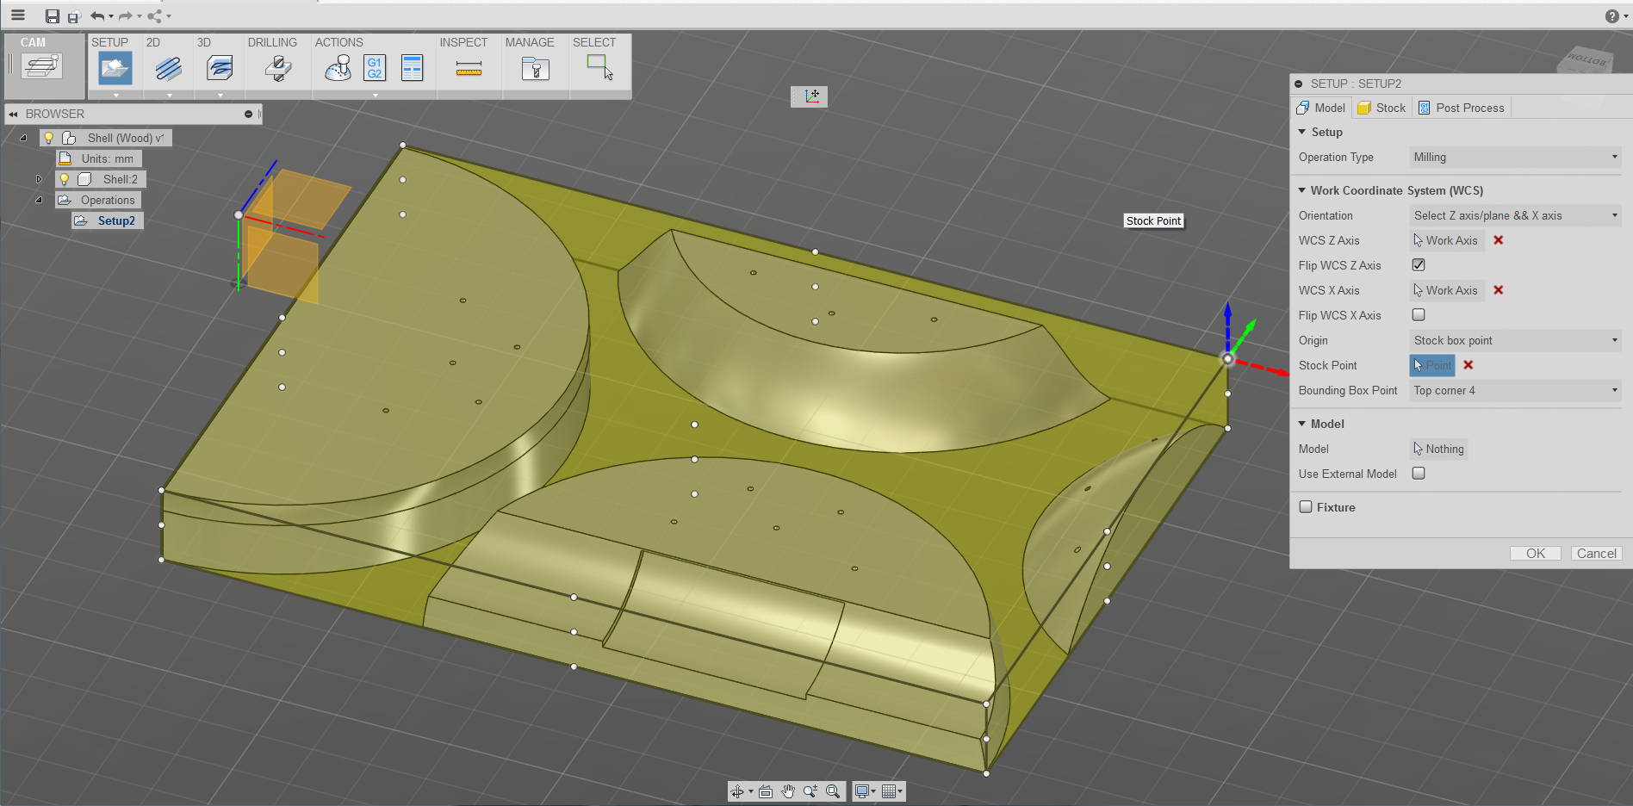Open the Manage tool library icon
The image size is (1633, 806).
pos(535,68)
